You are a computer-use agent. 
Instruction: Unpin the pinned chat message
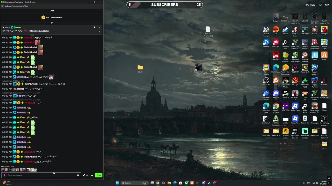point(94,27)
